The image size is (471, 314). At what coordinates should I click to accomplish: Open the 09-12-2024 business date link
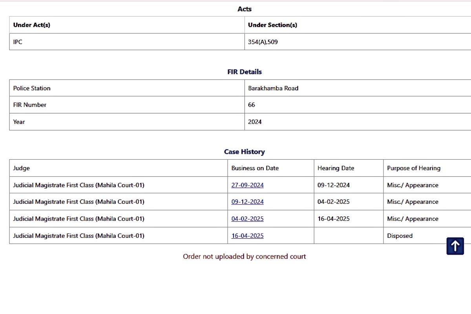(247, 202)
